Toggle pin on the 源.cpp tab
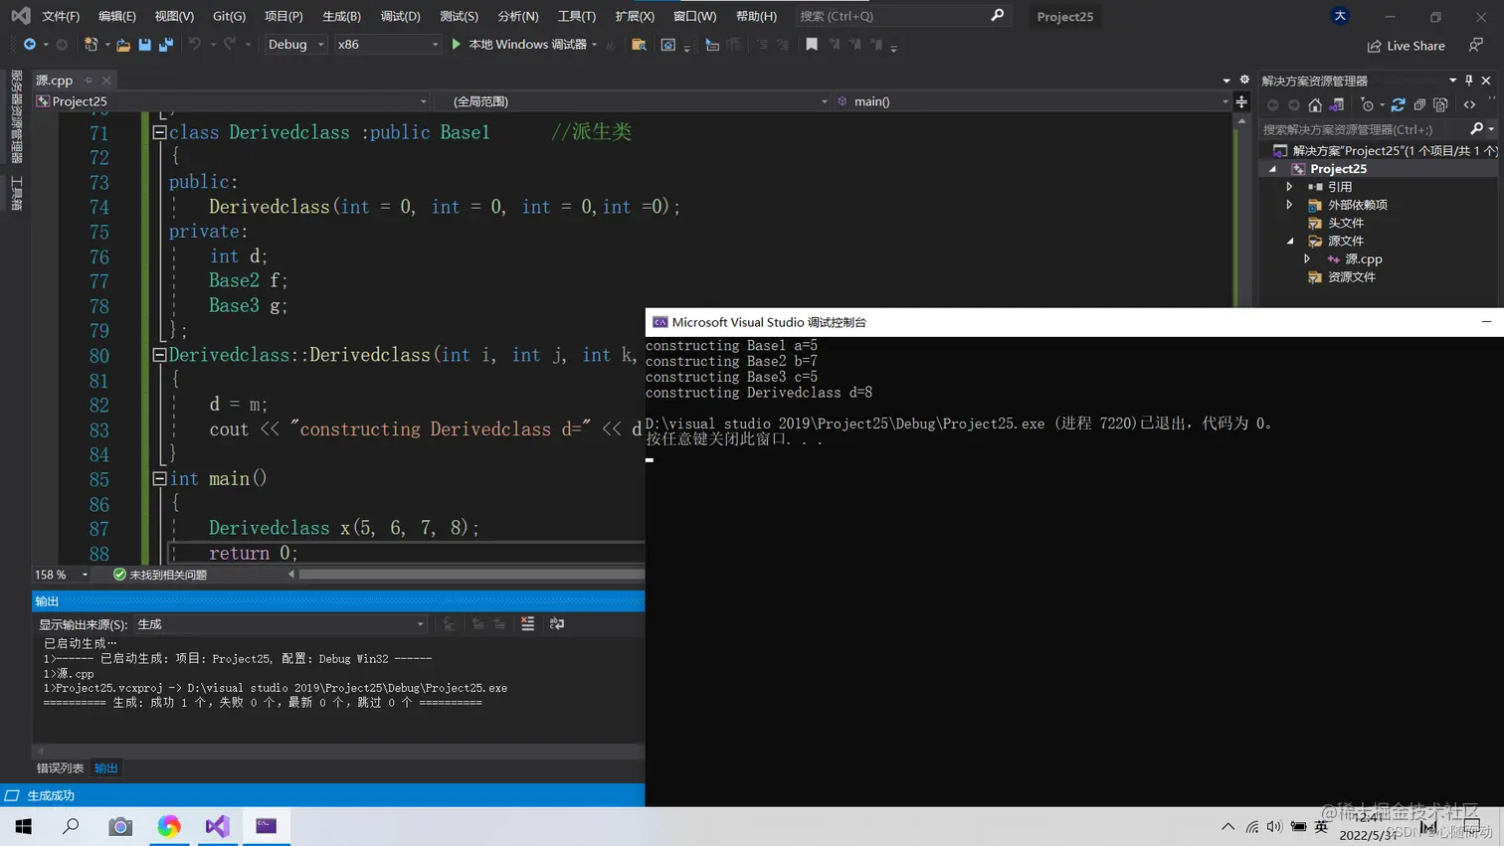The height and width of the screenshot is (846, 1504). 89,81
